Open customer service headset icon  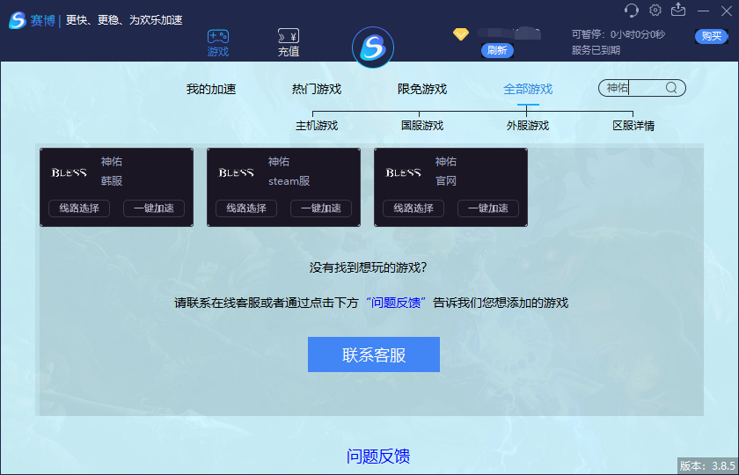pyautogui.click(x=631, y=10)
